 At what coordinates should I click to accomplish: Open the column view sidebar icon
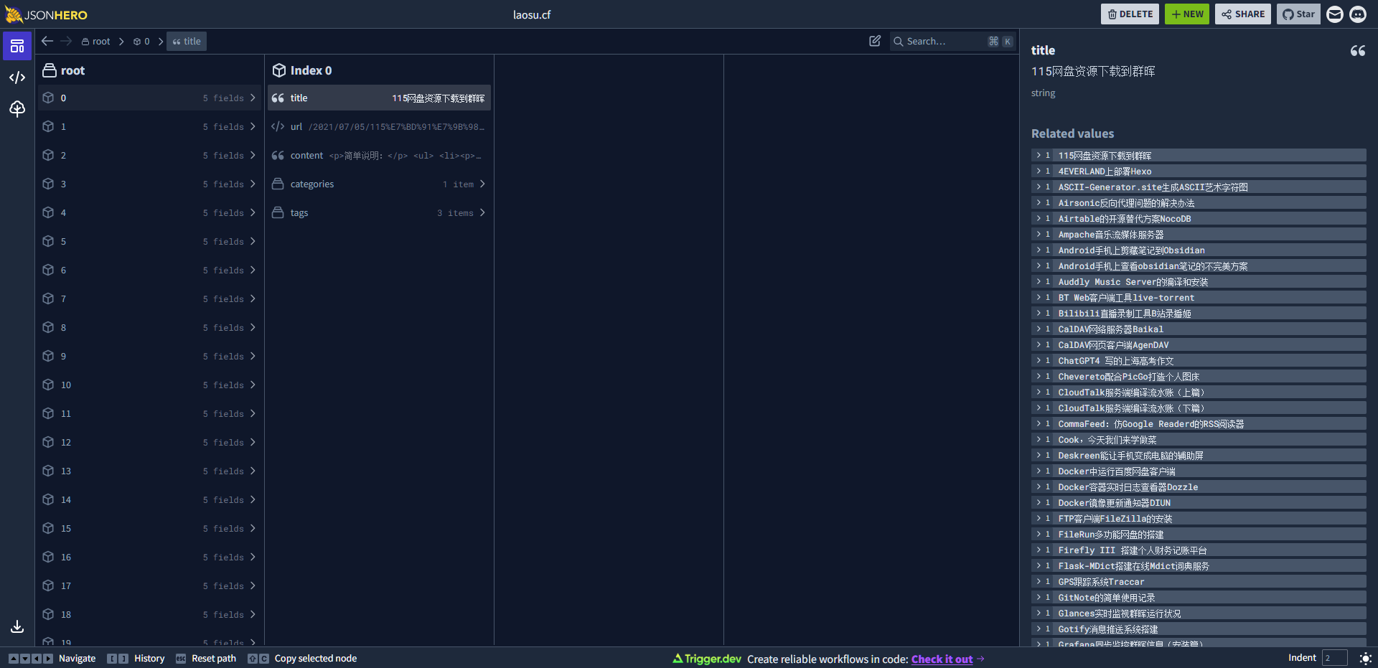pyautogui.click(x=17, y=47)
